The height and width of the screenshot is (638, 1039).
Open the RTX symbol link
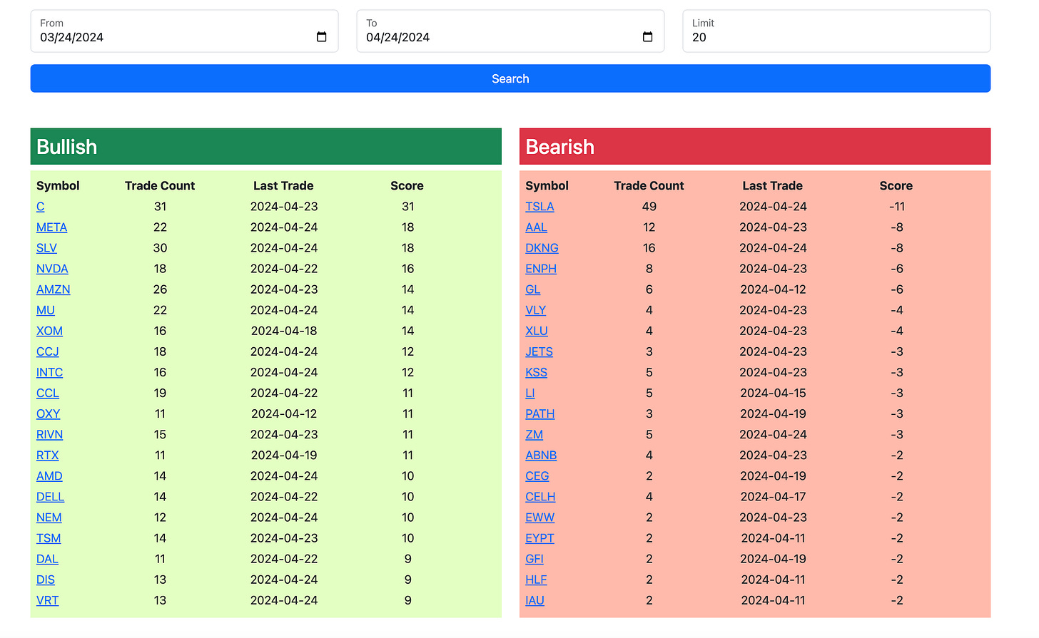point(48,455)
